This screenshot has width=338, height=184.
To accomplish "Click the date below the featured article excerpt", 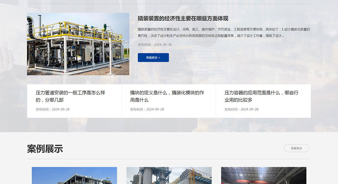I will [x=154, y=45].
